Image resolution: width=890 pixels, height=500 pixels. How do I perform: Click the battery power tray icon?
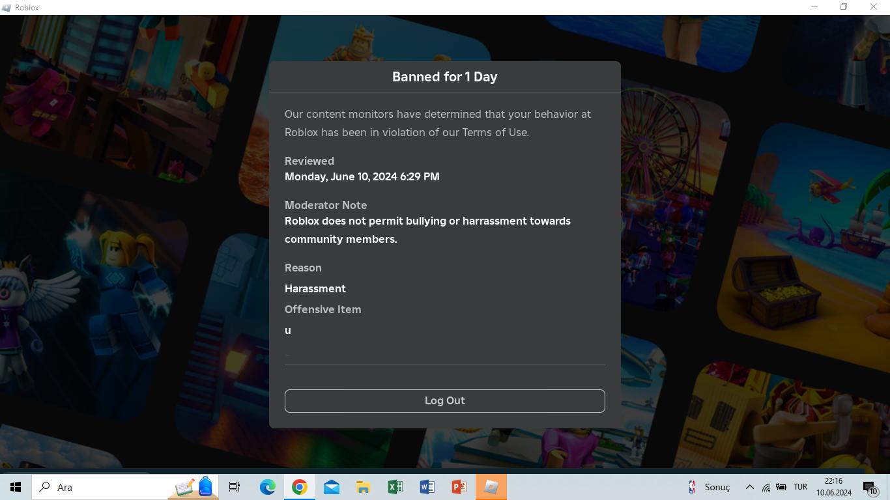point(781,487)
